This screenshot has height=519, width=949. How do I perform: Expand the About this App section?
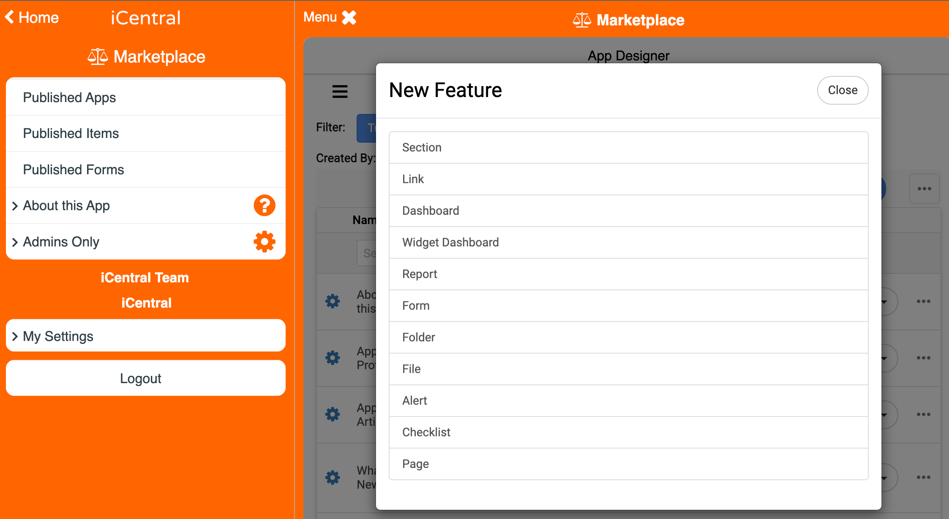[65, 205]
